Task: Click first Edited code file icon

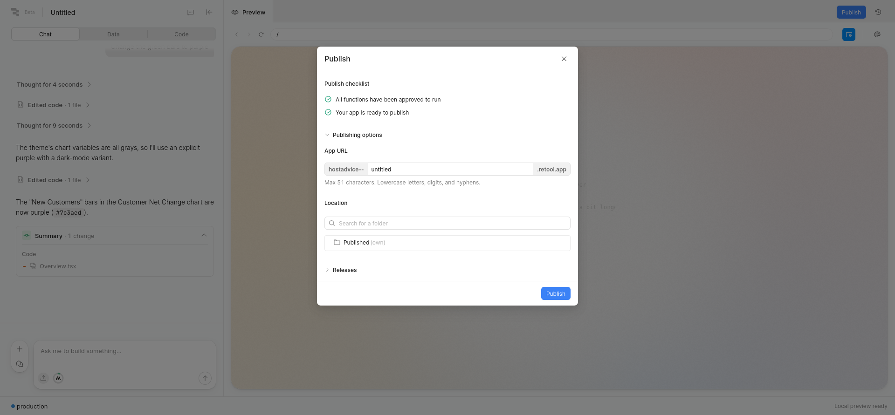Action: point(21,105)
